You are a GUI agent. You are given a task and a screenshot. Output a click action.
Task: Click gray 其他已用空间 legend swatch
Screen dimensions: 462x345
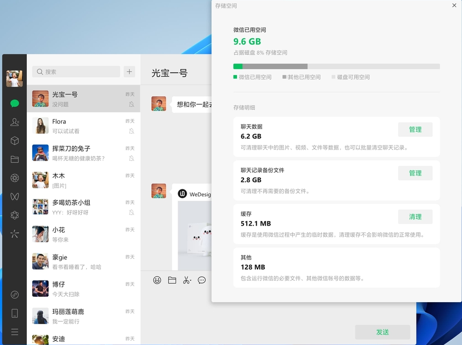tap(284, 77)
